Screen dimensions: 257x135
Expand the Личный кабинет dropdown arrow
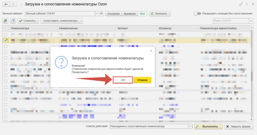97,13
